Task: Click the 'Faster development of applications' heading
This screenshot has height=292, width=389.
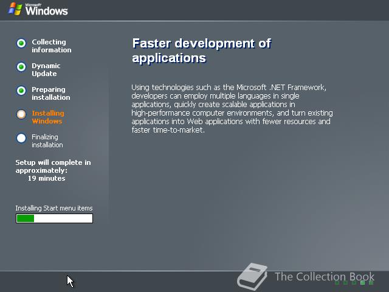Action: pyautogui.click(x=201, y=50)
